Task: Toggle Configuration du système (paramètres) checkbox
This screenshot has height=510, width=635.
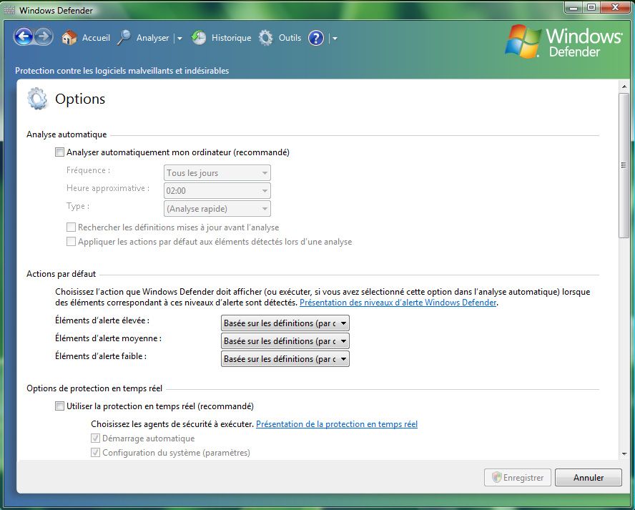Action: point(95,453)
